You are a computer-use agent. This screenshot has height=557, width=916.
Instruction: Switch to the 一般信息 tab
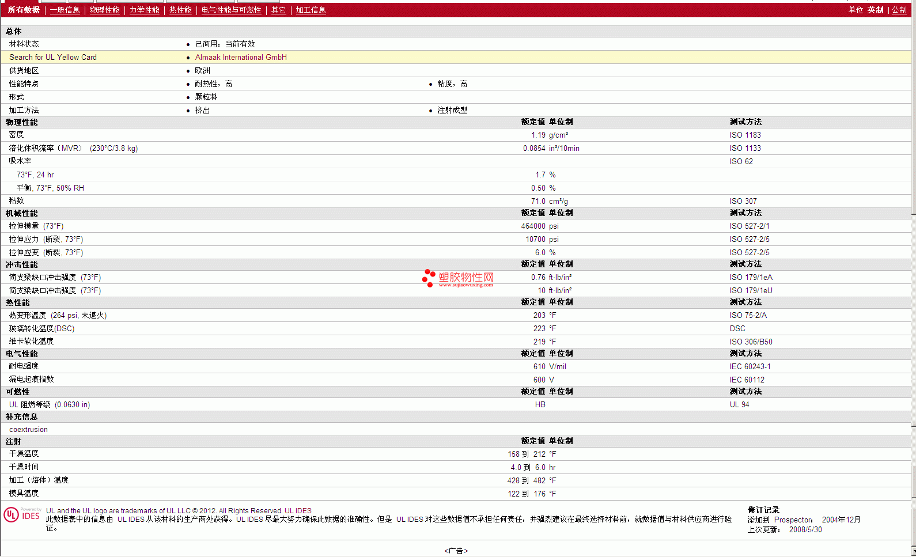pyautogui.click(x=65, y=10)
